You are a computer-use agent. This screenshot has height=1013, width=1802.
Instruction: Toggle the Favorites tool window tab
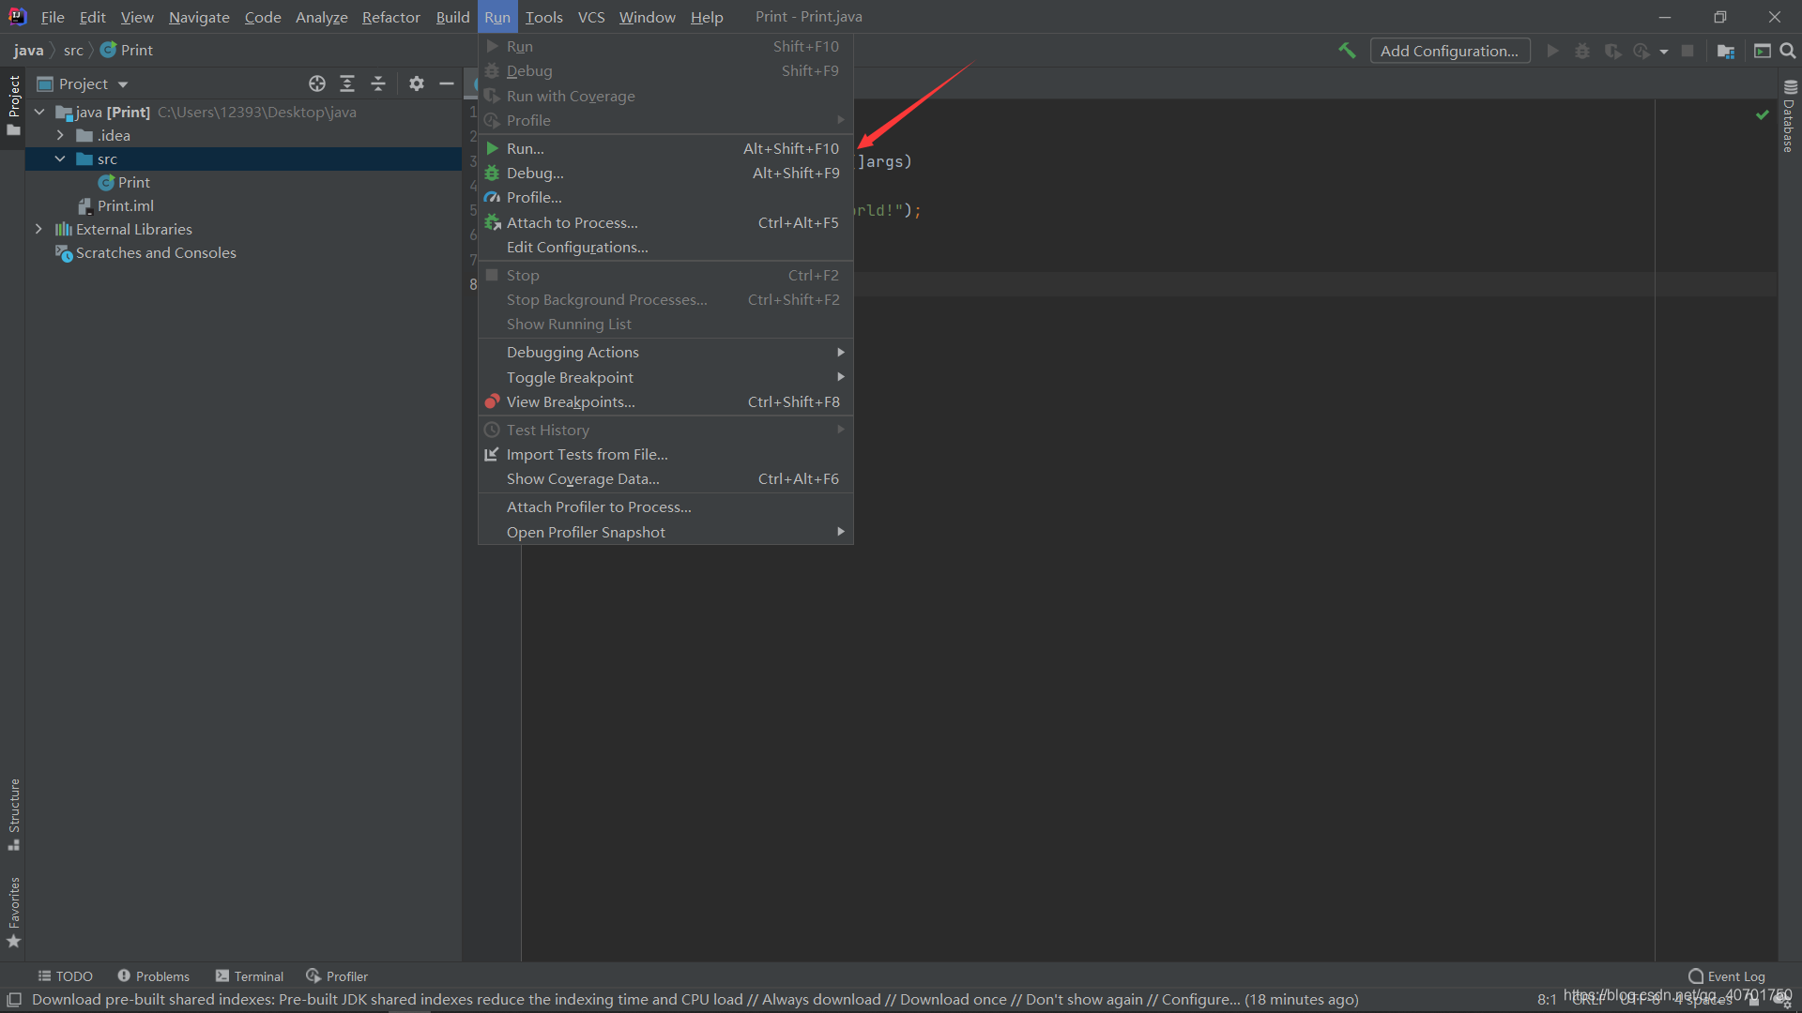(13, 911)
